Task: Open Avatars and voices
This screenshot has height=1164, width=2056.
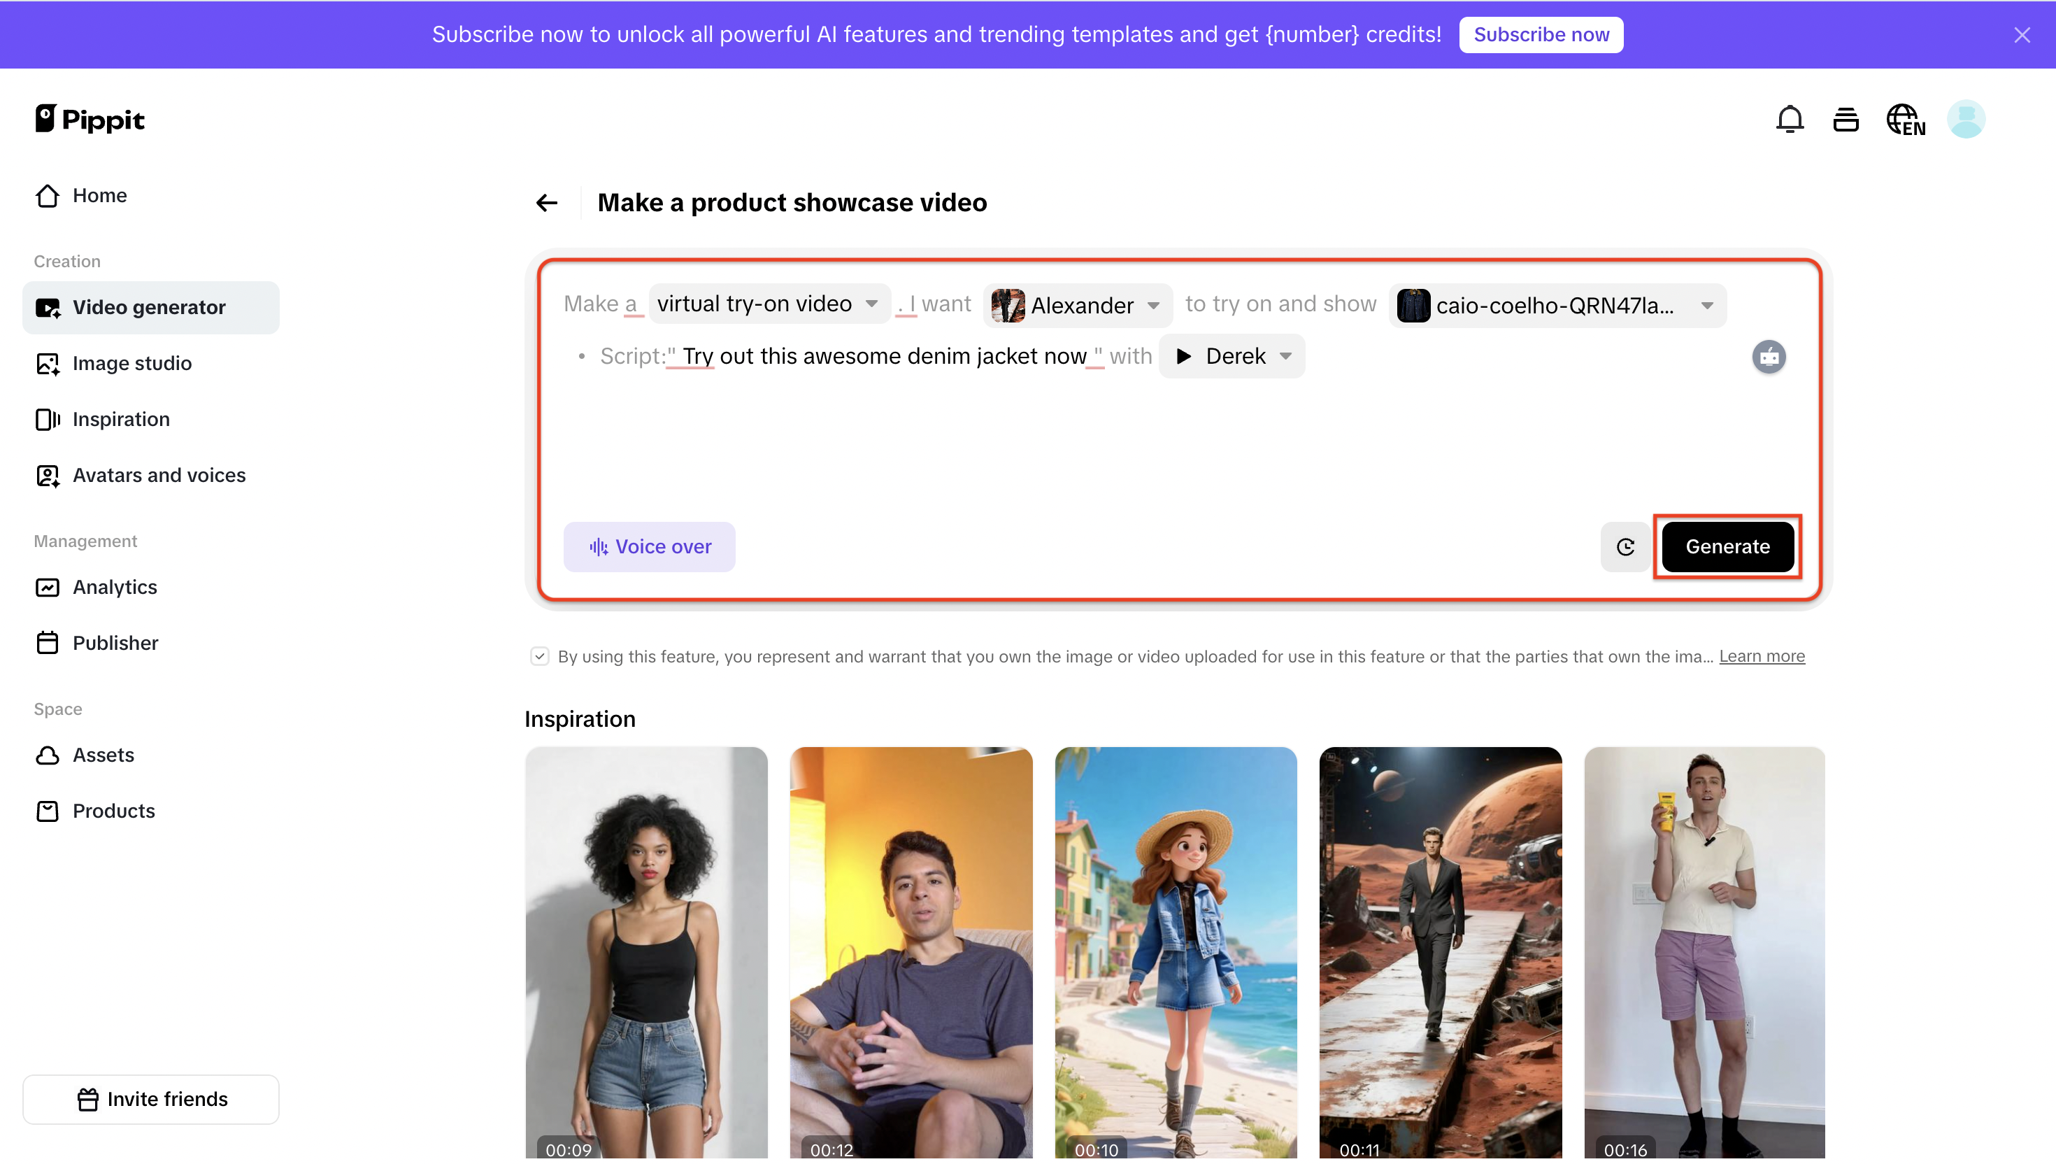Action: (159, 475)
